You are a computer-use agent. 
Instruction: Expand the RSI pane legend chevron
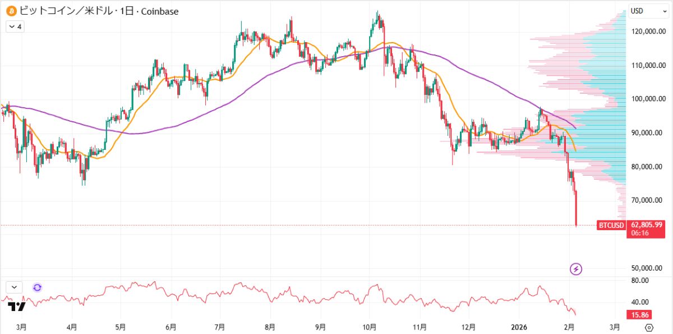14,287
